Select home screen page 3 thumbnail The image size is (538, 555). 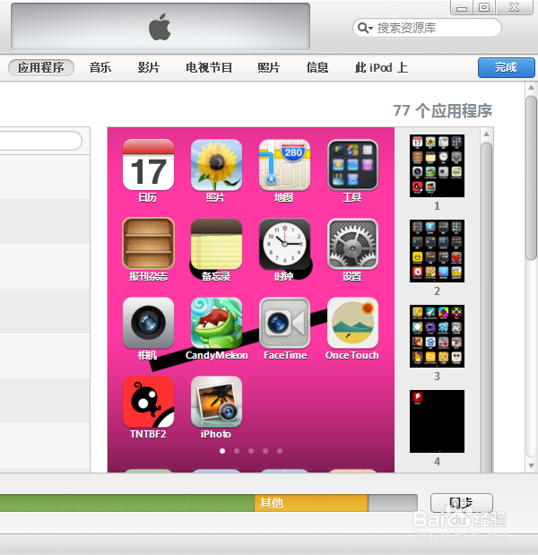437,336
